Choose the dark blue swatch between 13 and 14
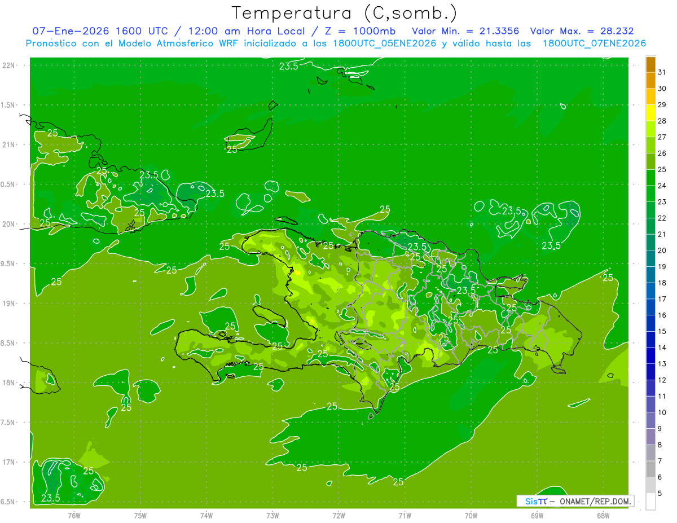This screenshot has width=677, height=523. click(x=650, y=355)
